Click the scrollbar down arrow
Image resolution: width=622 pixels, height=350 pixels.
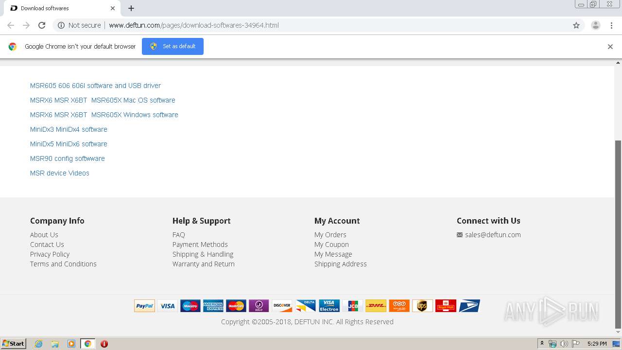(x=618, y=333)
